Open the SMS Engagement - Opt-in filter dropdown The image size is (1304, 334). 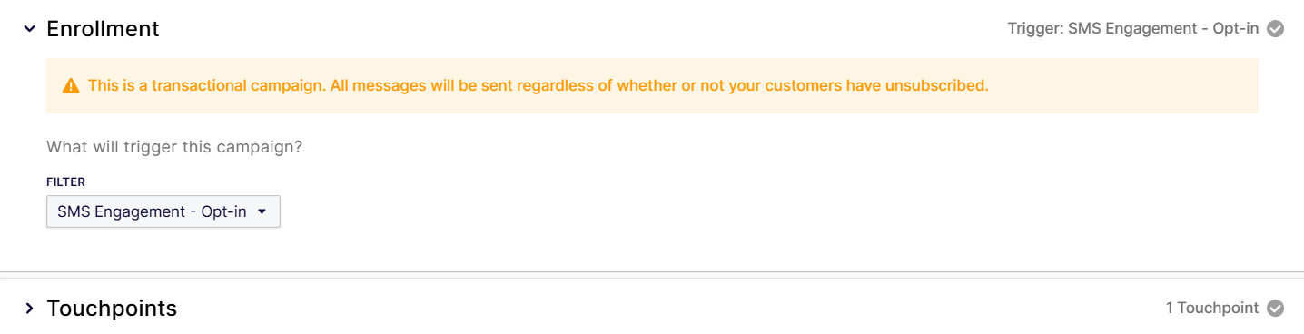coord(163,211)
